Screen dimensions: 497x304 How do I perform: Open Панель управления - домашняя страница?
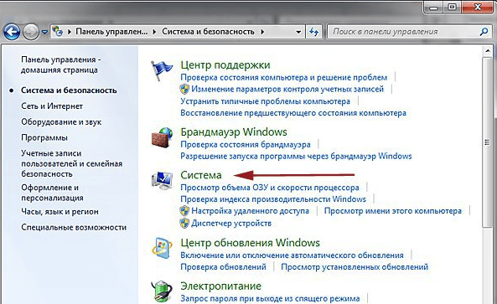(60, 64)
